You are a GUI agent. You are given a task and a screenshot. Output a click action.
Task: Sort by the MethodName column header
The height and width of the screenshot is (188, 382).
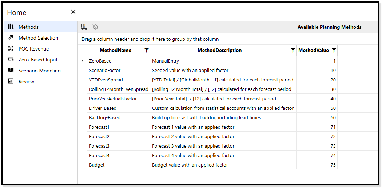(x=115, y=50)
